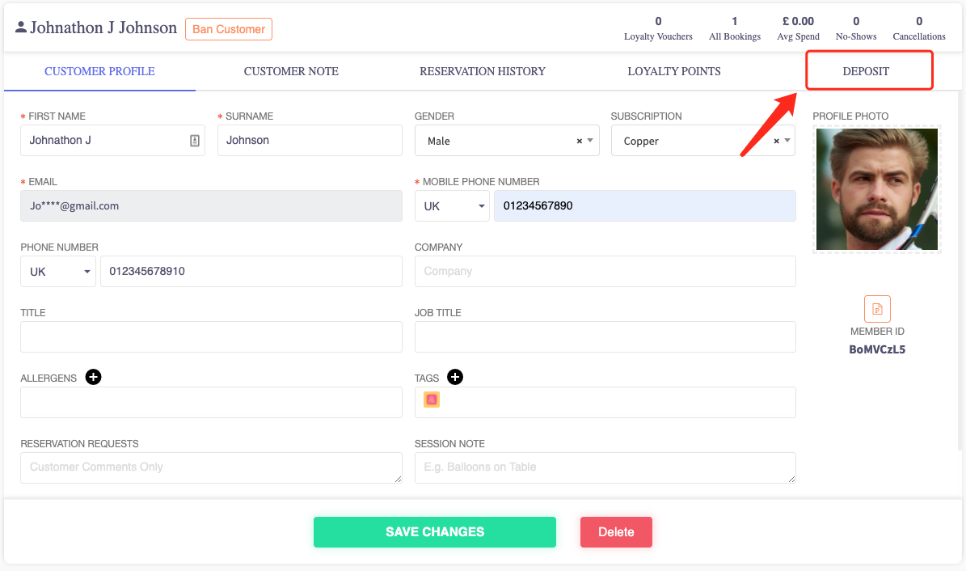The height and width of the screenshot is (571, 966).
Task: Switch to the Customer Profile tab
Action: click(99, 71)
